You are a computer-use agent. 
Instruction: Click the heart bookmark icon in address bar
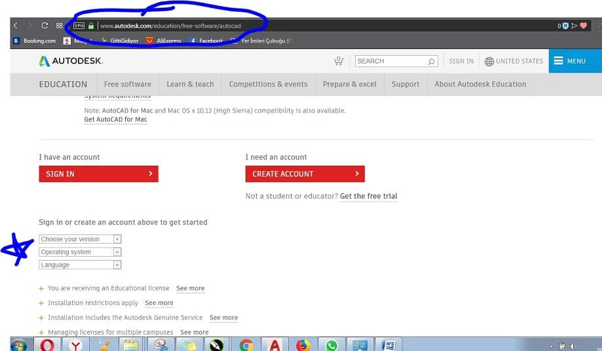(x=584, y=26)
